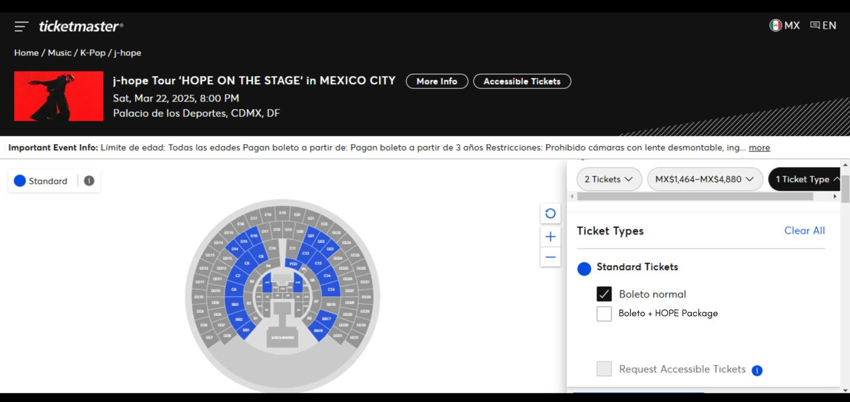This screenshot has width=850, height=402.
Task: Open accessible tickets info icon
Action: tap(757, 370)
